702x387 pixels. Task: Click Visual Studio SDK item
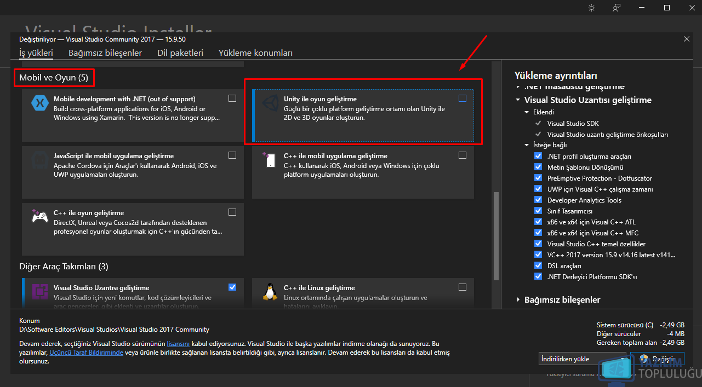[x=573, y=124]
